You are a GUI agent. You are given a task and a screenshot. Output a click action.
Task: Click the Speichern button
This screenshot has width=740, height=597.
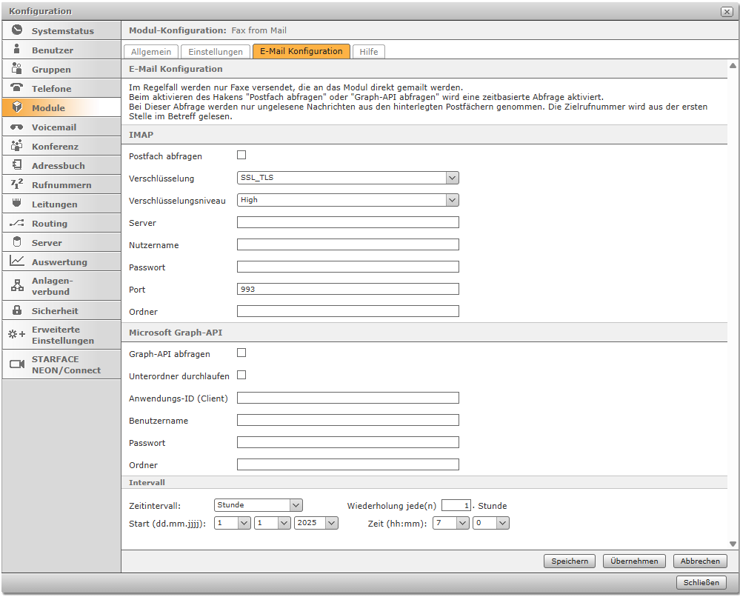point(570,561)
